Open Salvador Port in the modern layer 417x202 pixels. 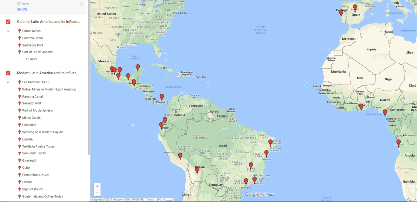(32, 103)
